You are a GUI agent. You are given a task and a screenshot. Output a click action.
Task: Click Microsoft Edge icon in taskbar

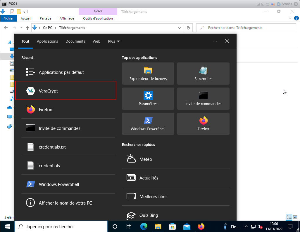click(144, 226)
